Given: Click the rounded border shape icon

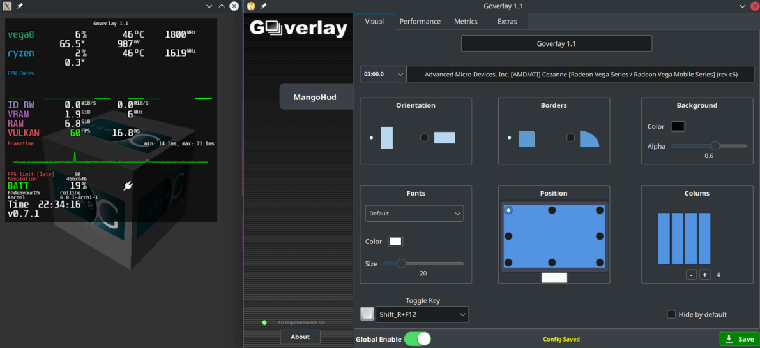Looking at the screenshot, I should [x=589, y=139].
